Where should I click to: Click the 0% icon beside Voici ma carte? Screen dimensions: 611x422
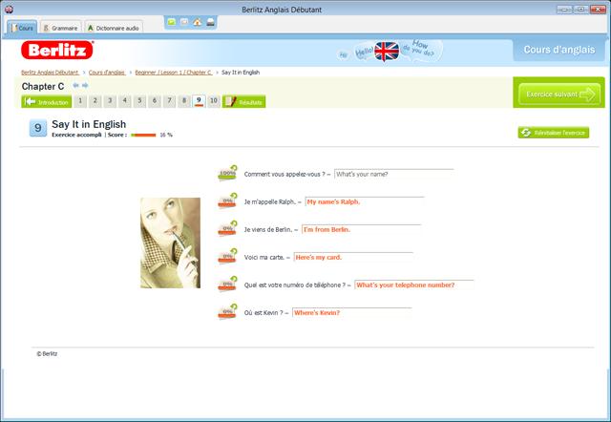pyautogui.click(x=227, y=256)
